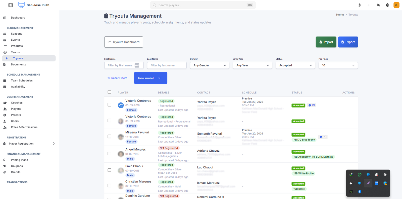Toggle the select-all players checkbox

109,92
